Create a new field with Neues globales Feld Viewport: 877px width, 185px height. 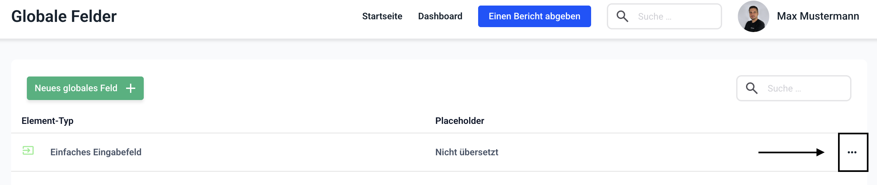click(x=76, y=89)
